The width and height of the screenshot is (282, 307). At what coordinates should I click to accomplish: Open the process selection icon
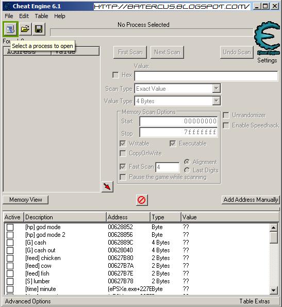point(10,29)
